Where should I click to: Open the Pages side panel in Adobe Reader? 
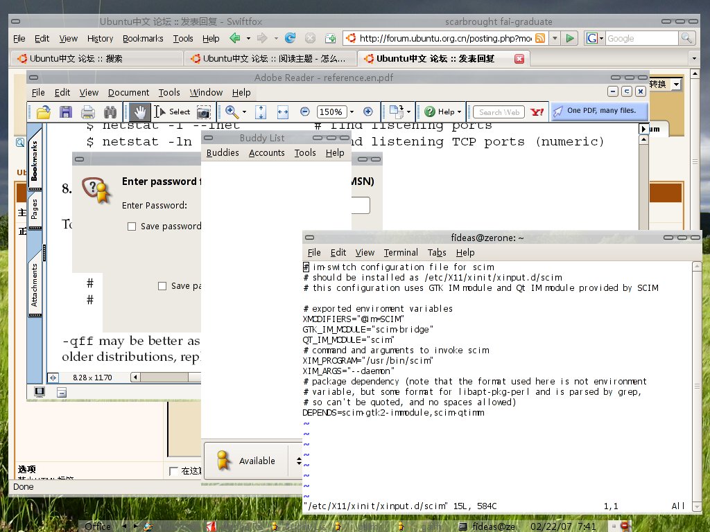click(35, 210)
